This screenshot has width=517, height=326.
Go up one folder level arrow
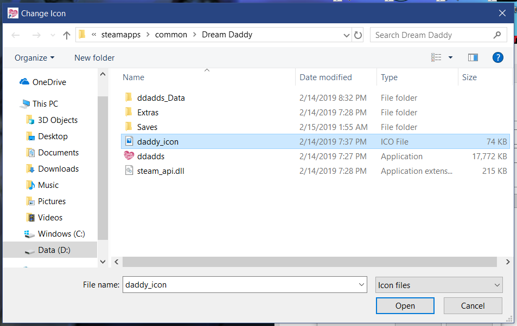tap(67, 35)
